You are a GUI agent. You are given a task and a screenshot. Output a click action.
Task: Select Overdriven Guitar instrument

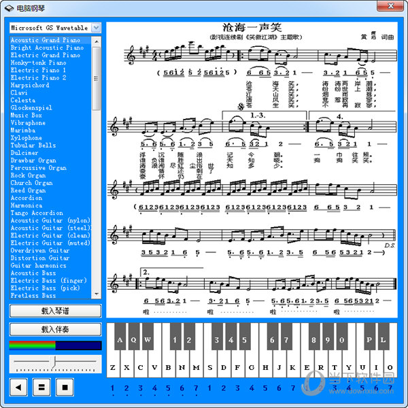pos(40,250)
